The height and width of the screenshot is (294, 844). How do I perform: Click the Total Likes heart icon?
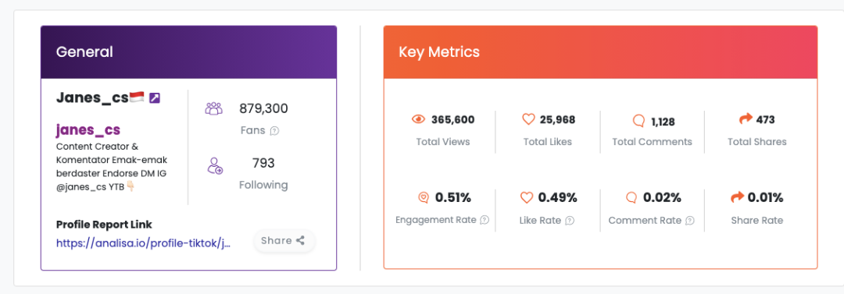pos(528,119)
